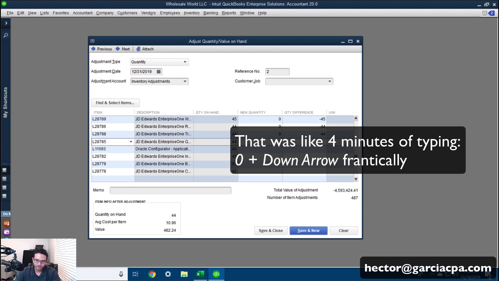The width and height of the screenshot is (499, 281).
Task: Open the Reports menu
Action: (x=229, y=13)
